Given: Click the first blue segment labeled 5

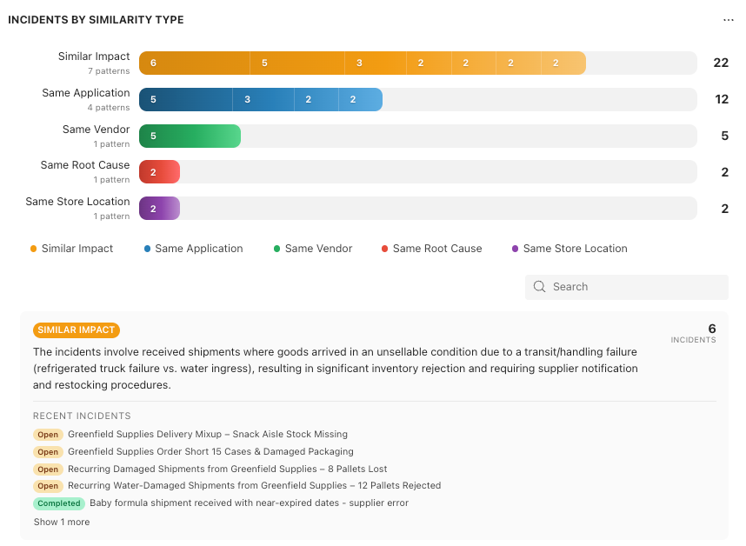Looking at the screenshot, I should click(185, 99).
